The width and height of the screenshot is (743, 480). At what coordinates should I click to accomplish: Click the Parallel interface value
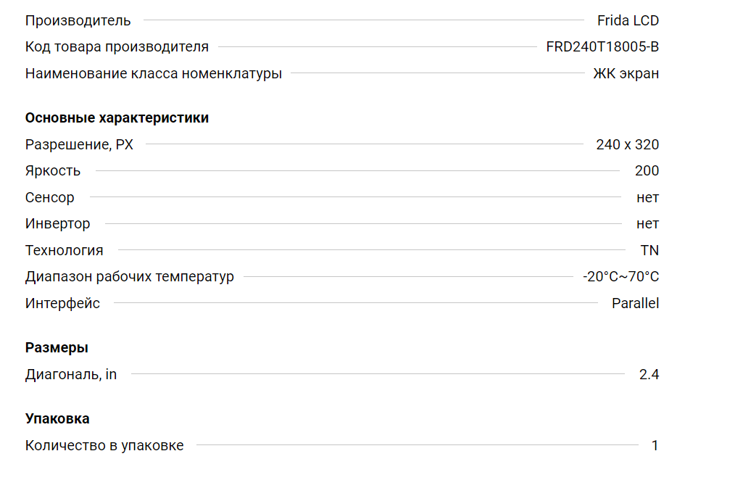pyautogui.click(x=635, y=303)
